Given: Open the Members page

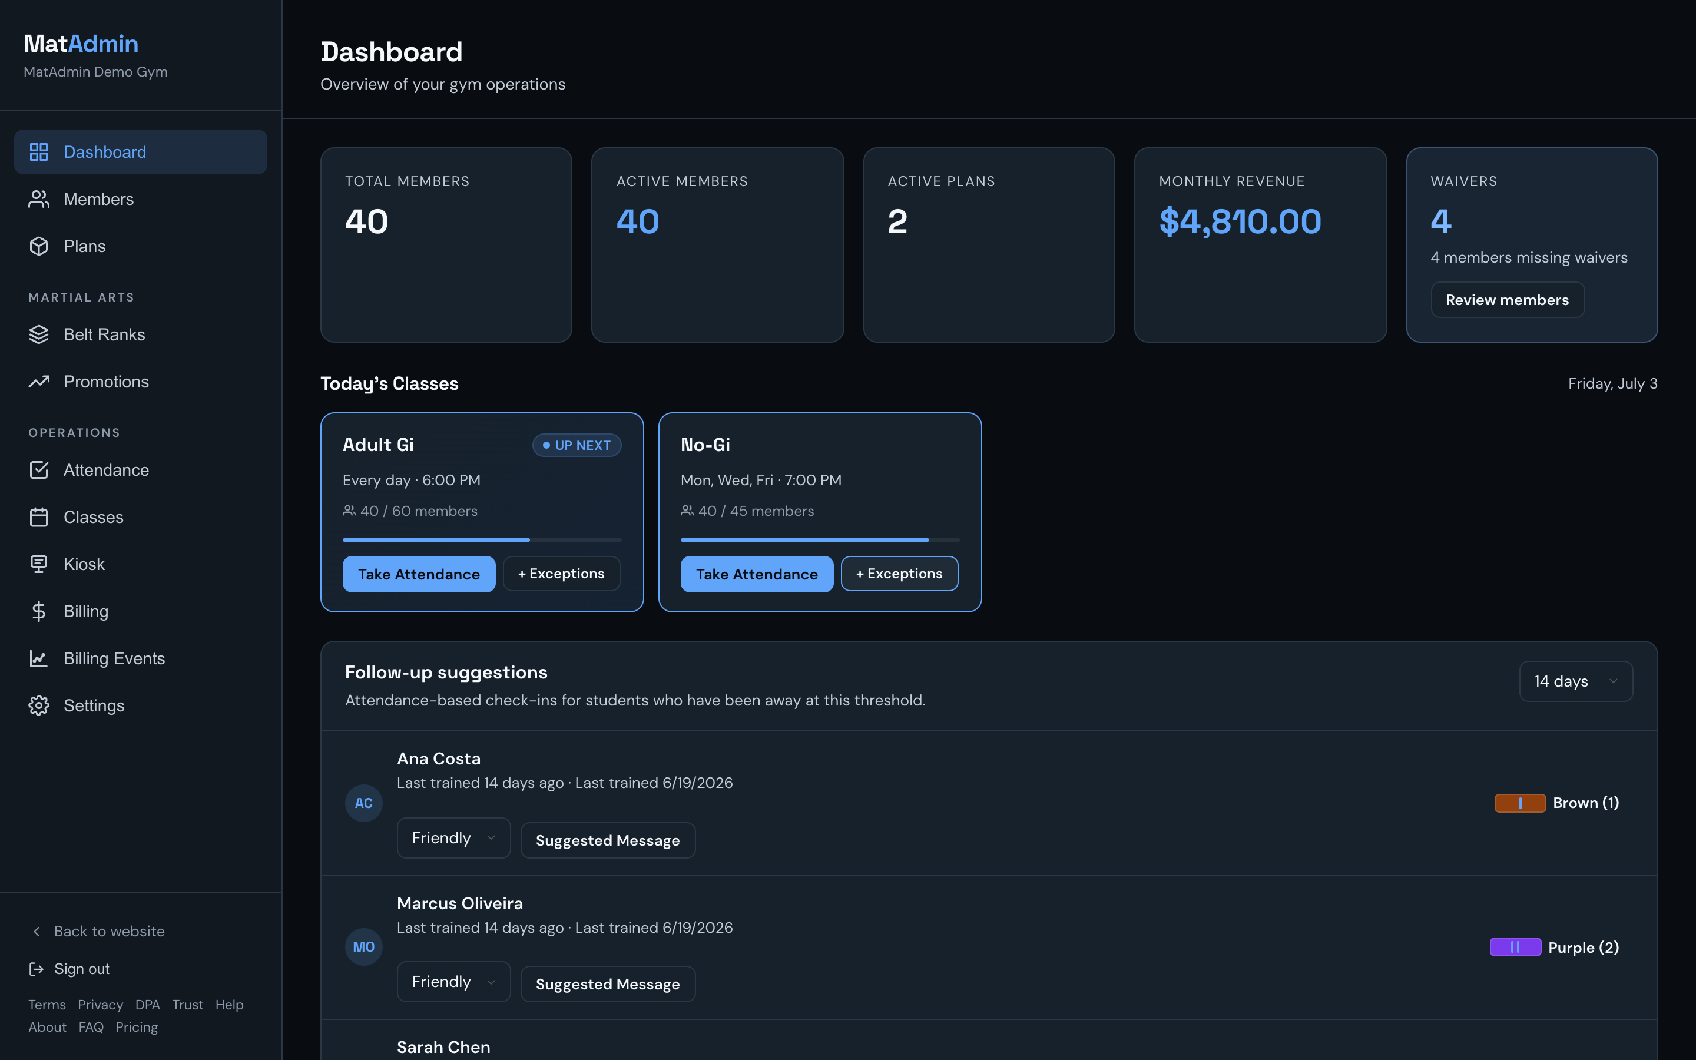Looking at the screenshot, I should (x=140, y=199).
